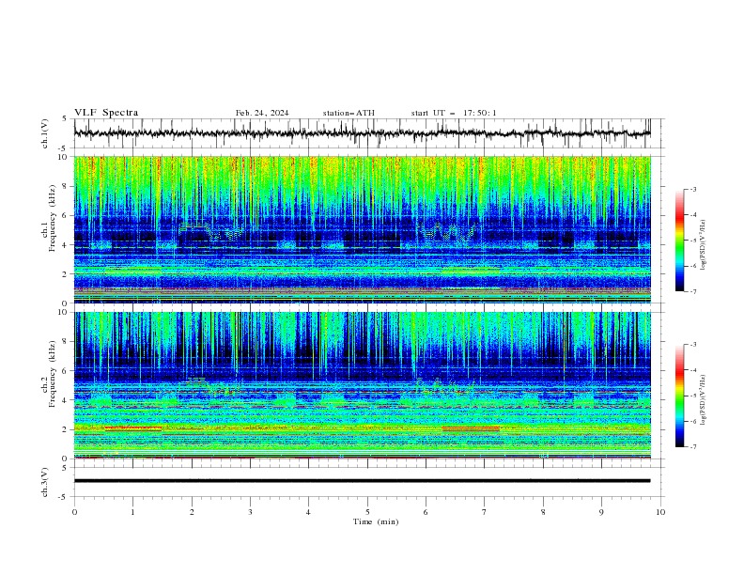Click the "ch.1(V)" waveform axis label
Image resolution: width=744 pixels, height=575 pixels.
pos(45,133)
